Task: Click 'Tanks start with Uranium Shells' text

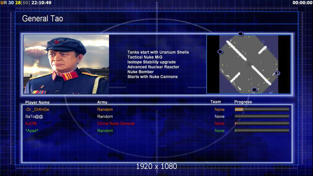Action: pos(158,52)
